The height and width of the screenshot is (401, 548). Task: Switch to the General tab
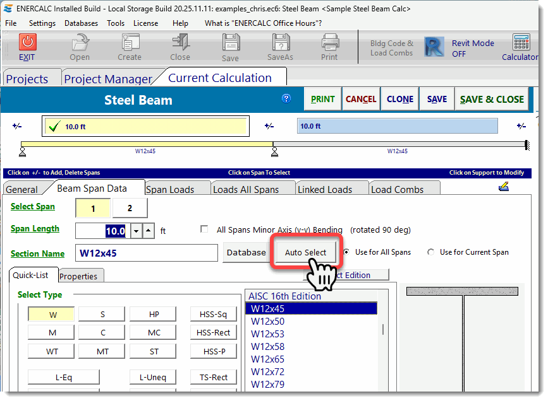21,189
